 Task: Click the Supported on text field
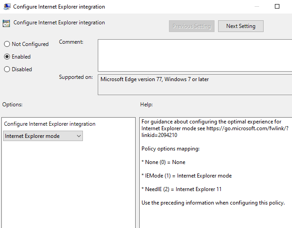point(195,85)
